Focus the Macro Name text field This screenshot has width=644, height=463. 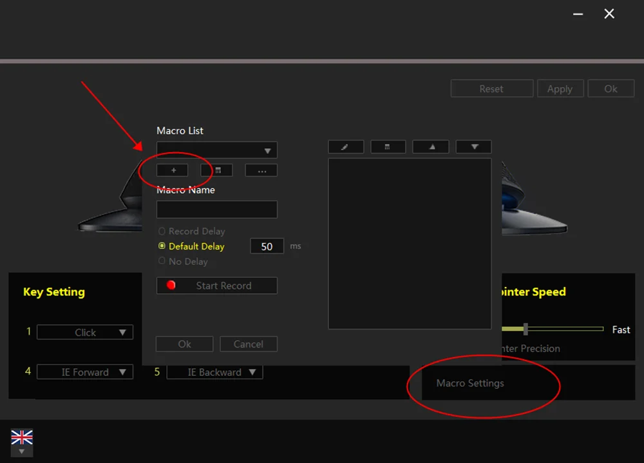pos(217,210)
